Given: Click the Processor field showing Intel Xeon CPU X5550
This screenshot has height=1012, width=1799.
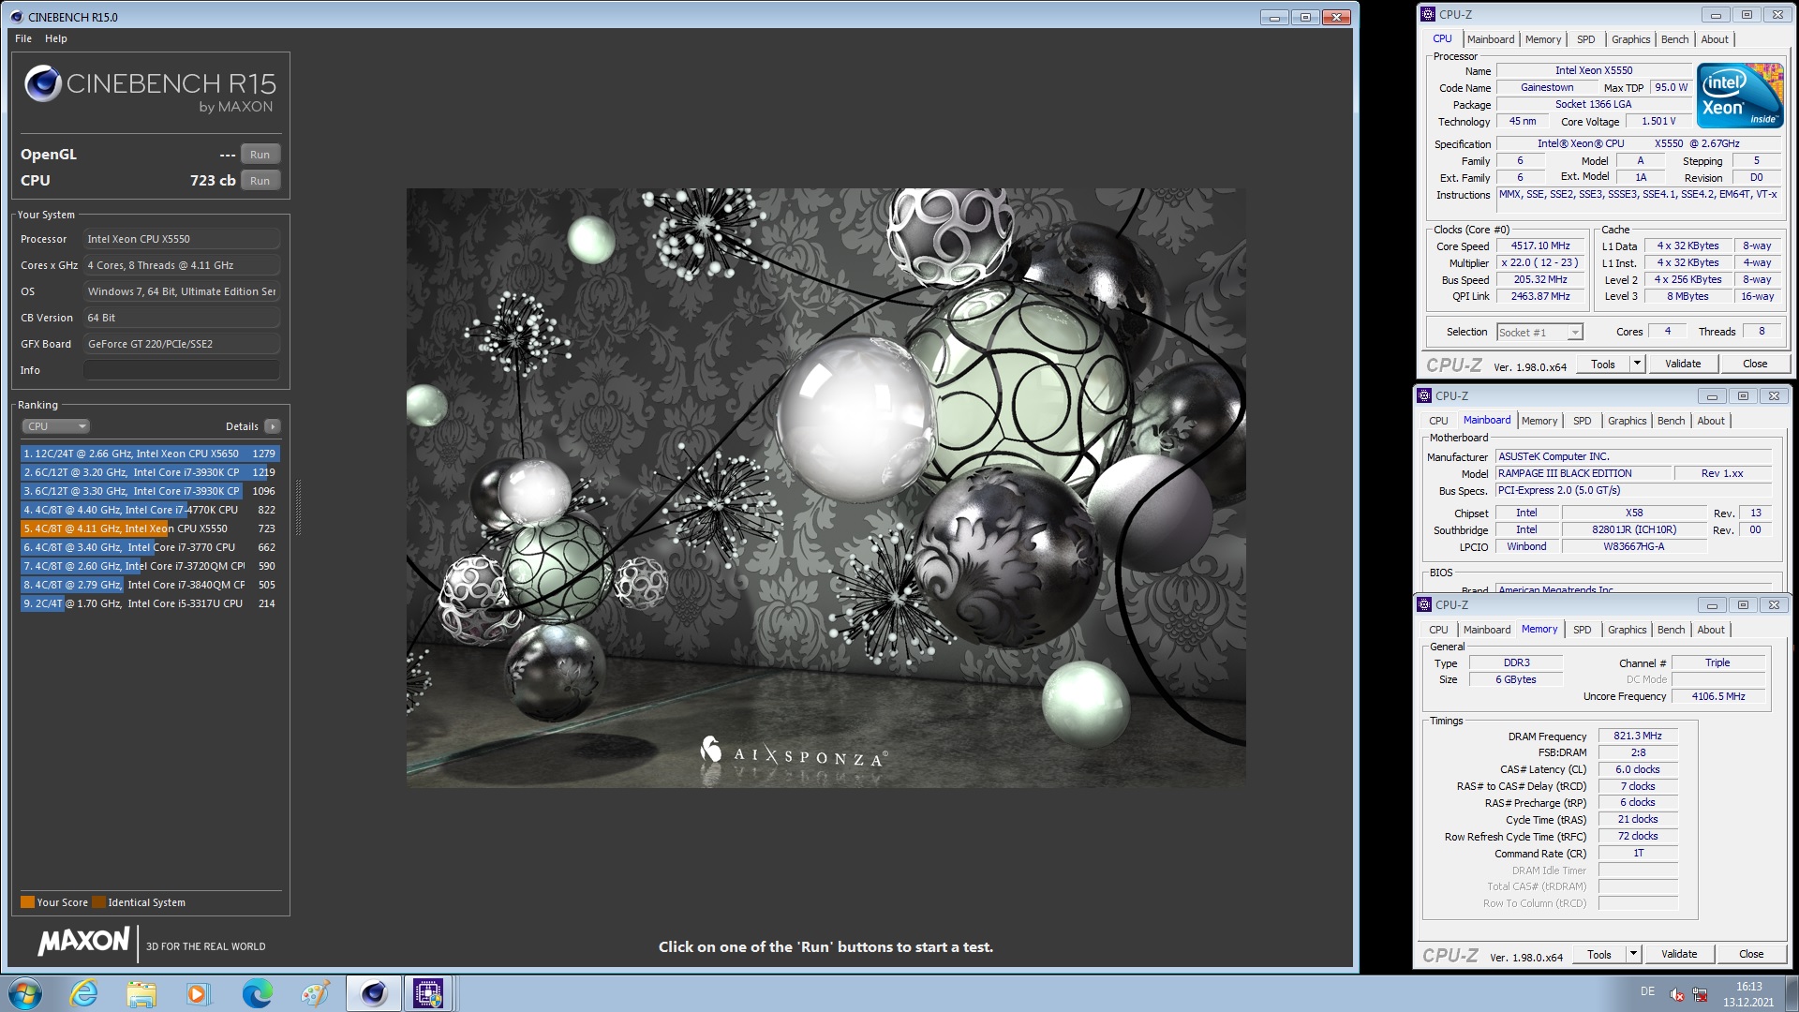Looking at the screenshot, I should [x=182, y=239].
